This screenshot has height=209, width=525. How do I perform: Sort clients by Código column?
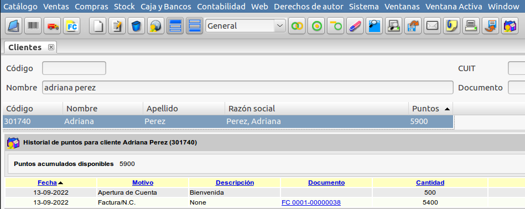(33, 109)
